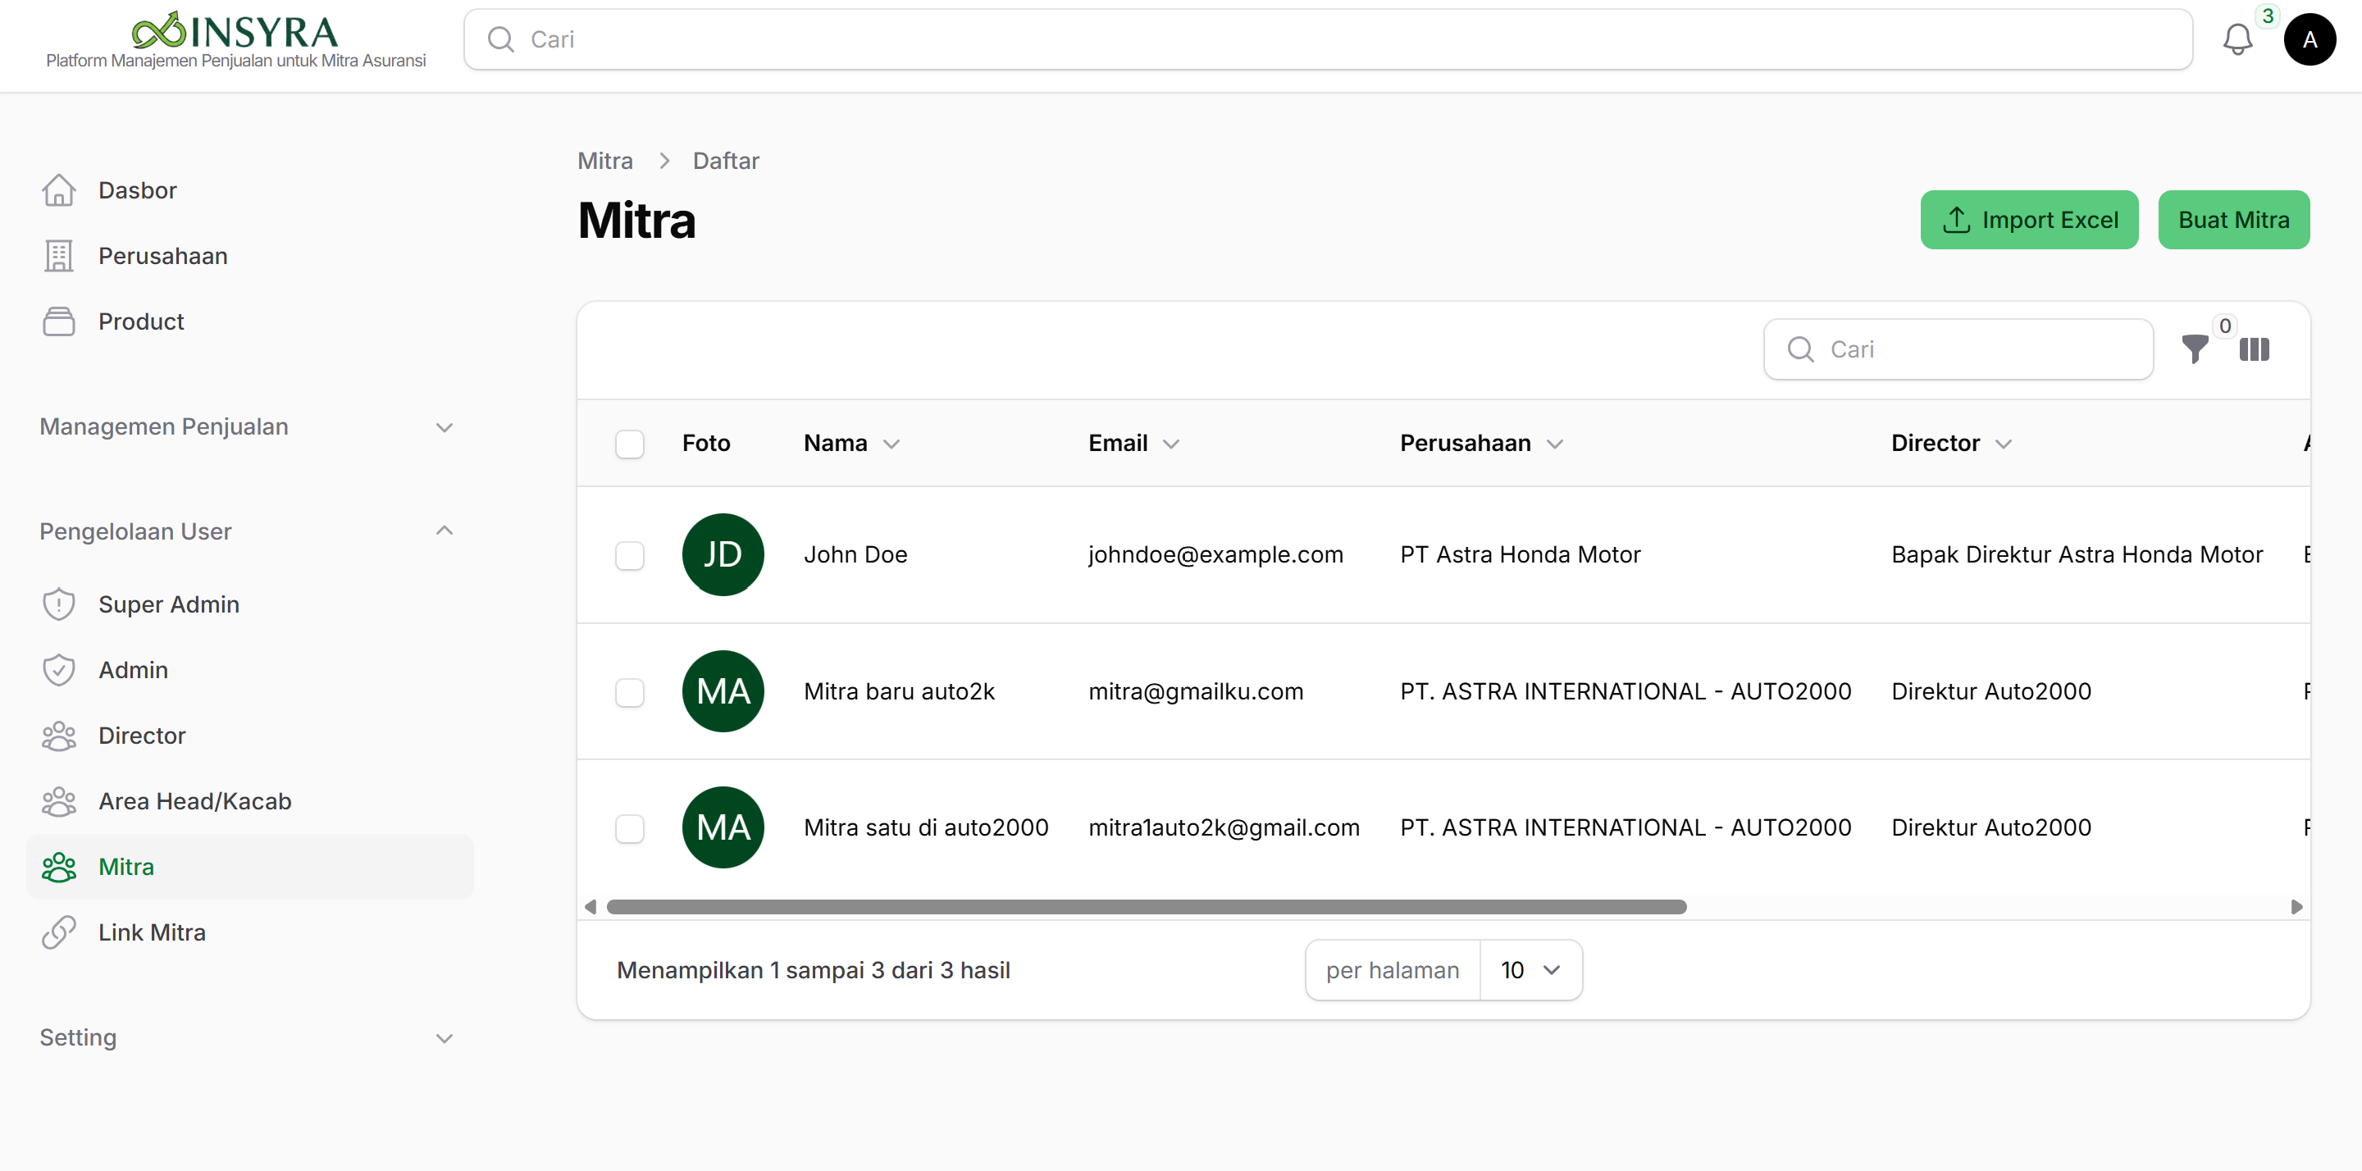This screenshot has width=2362, height=1171.
Task: Click the Perusahaan building icon
Action: [59, 256]
